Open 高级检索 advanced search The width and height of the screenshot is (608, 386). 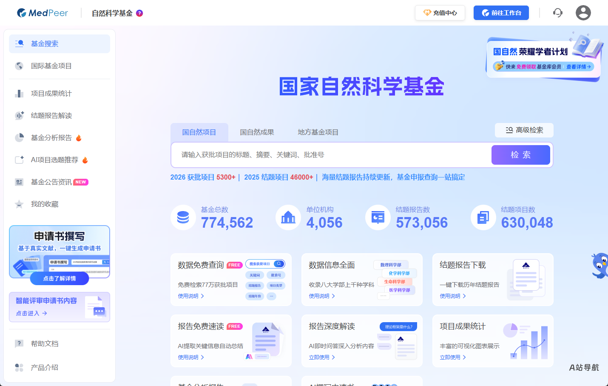point(524,130)
